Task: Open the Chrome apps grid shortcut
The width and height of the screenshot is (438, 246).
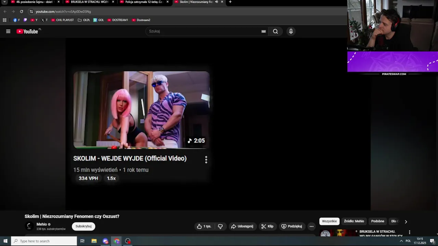Action: tap(4, 20)
